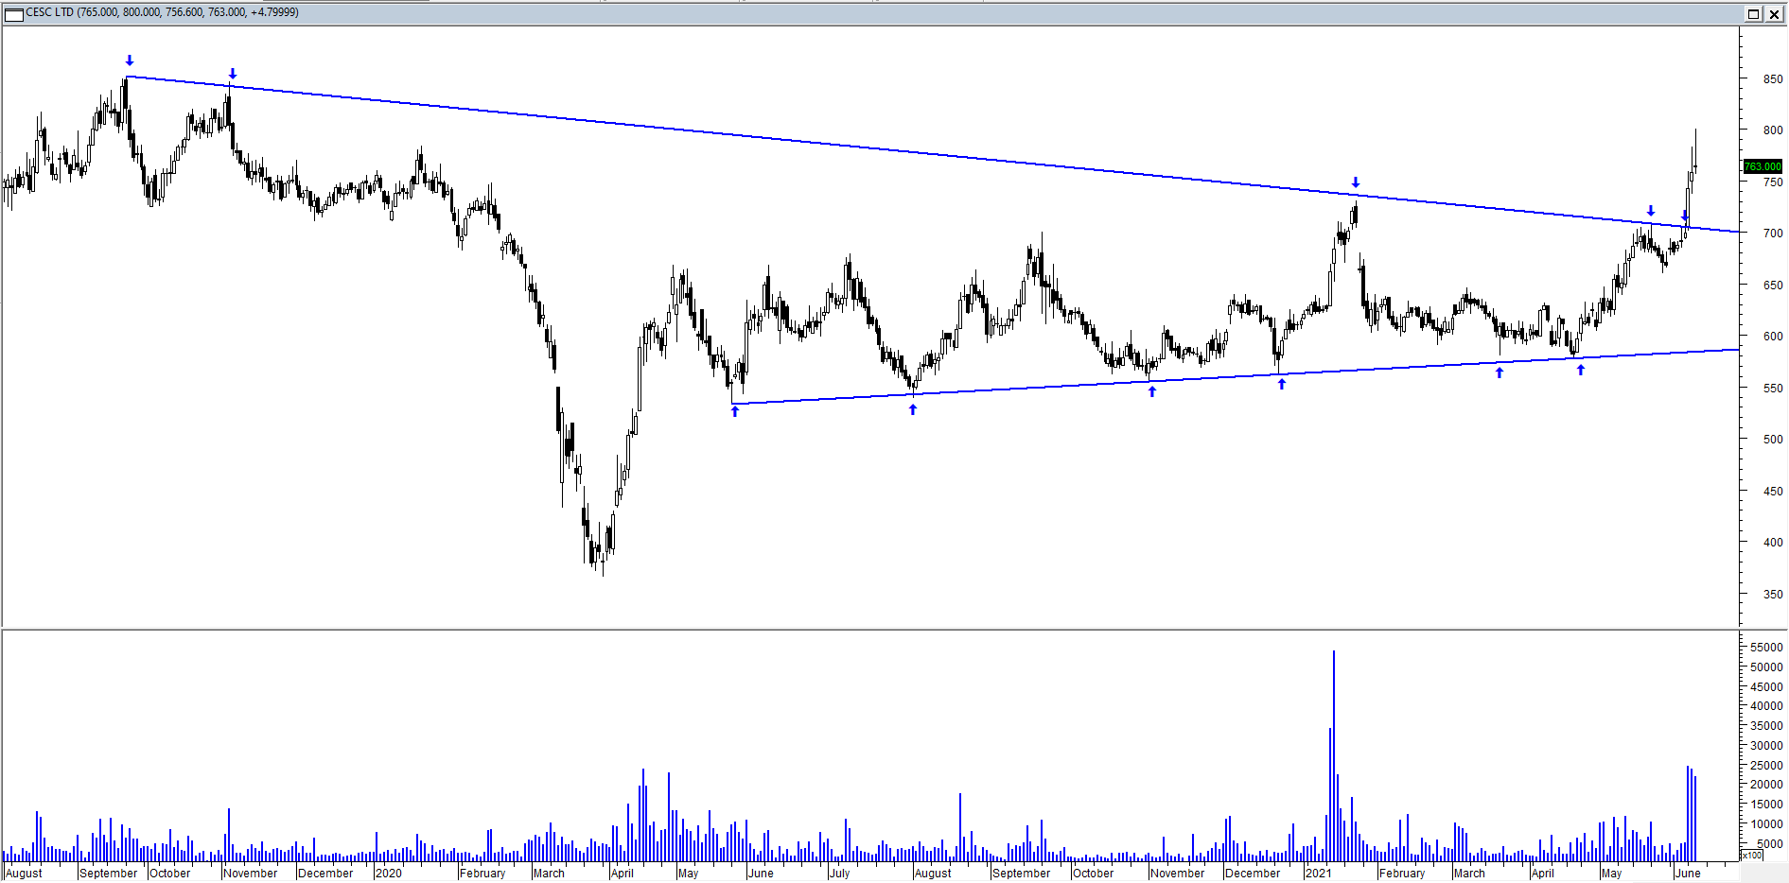Click the 55000 label on volume scale
The height and width of the screenshot is (883, 1789).
pos(1766,648)
